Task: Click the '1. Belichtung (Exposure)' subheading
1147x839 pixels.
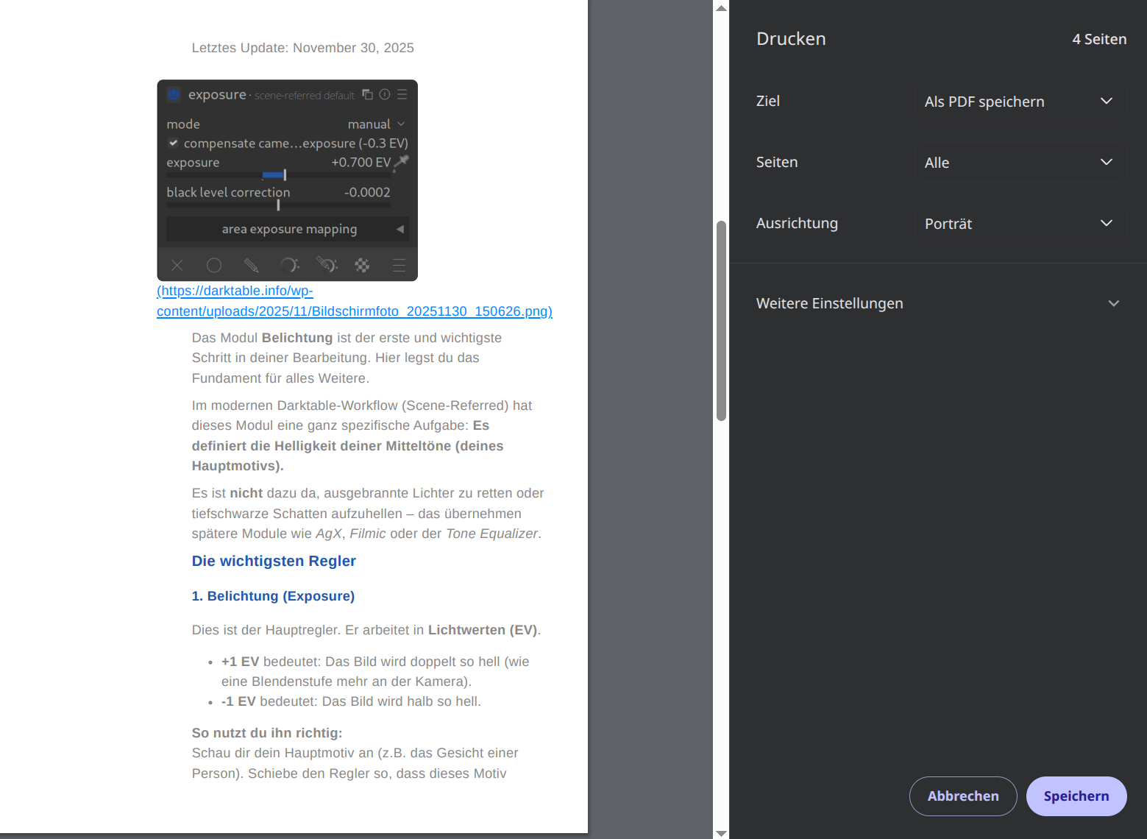Action: pyautogui.click(x=273, y=596)
